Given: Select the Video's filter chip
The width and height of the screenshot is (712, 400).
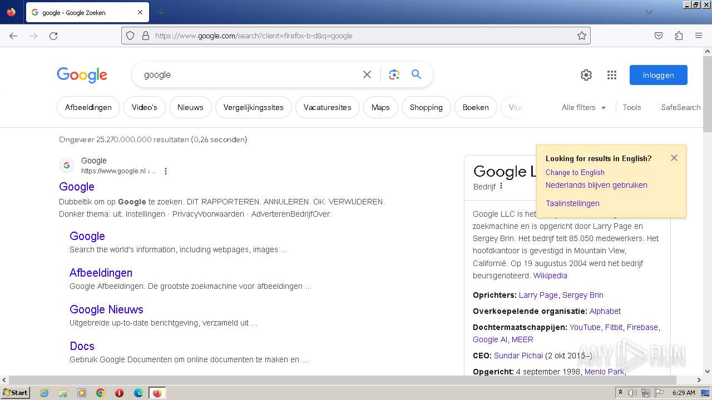Looking at the screenshot, I should click(145, 107).
